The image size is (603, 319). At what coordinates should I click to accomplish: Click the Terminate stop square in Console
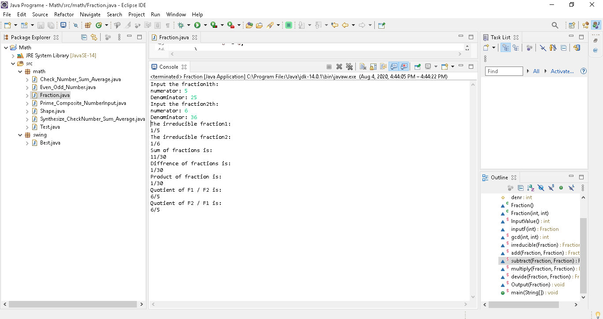click(329, 67)
